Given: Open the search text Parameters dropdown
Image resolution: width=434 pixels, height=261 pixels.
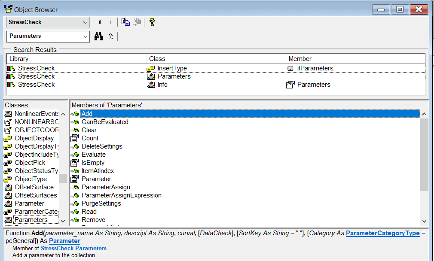Looking at the screenshot, I should (85, 36).
